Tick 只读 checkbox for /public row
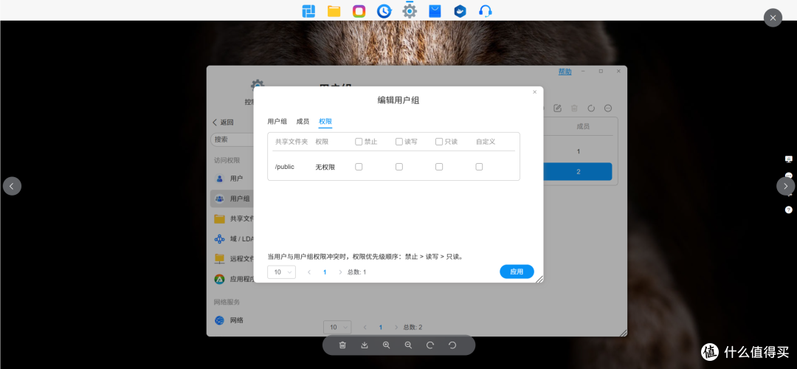The image size is (797, 369). pos(439,167)
